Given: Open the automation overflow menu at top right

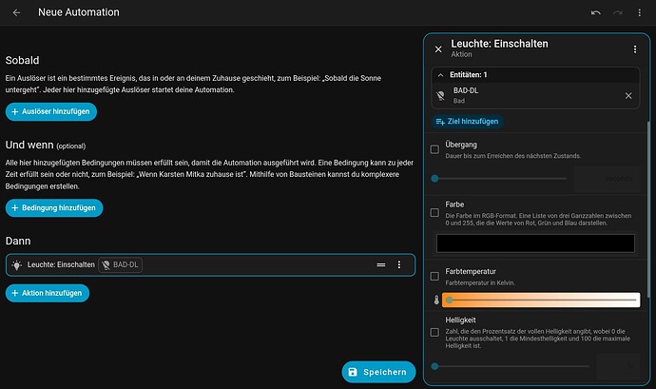Looking at the screenshot, I should [639, 12].
